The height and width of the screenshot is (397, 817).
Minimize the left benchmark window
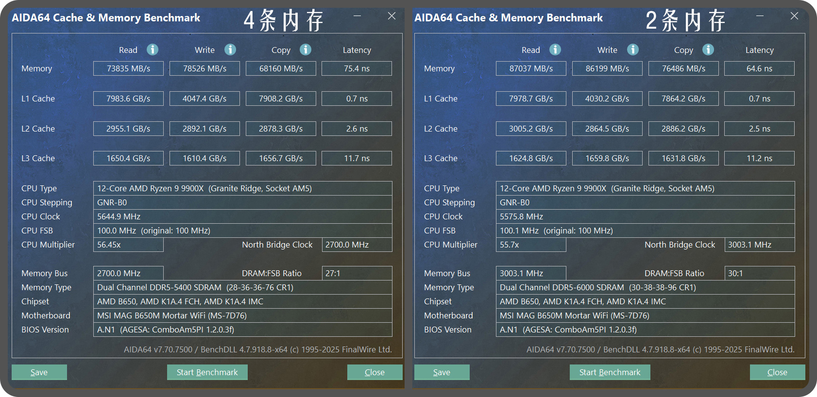pos(357,16)
